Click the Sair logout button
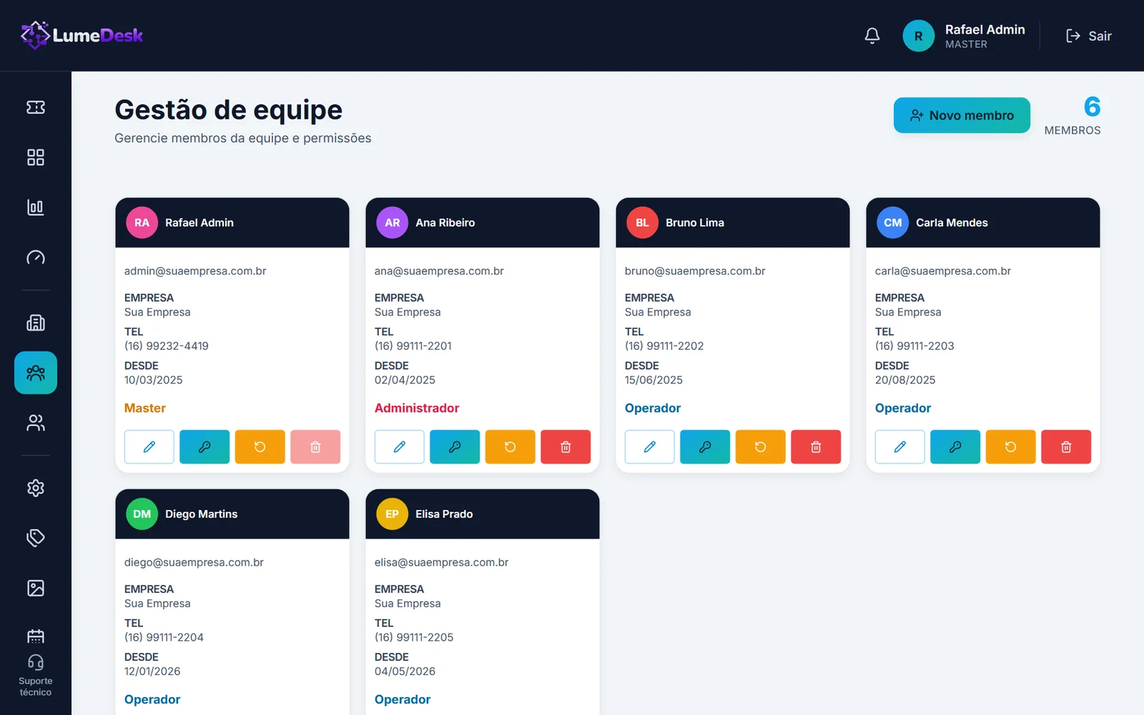Image resolution: width=1144 pixels, height=715 pixels. [1088, 36]
